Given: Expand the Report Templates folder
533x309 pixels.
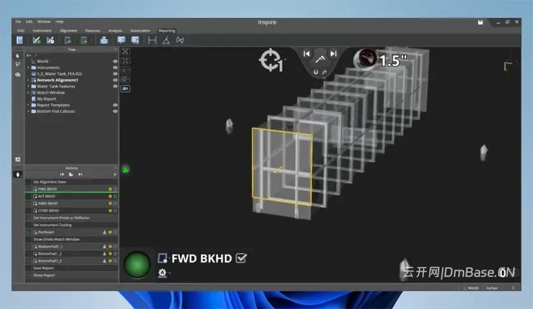Looking at the screenshot, I should (x=29, y=105).
